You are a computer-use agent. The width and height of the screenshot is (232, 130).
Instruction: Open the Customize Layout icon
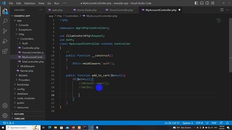pos(213,3)
